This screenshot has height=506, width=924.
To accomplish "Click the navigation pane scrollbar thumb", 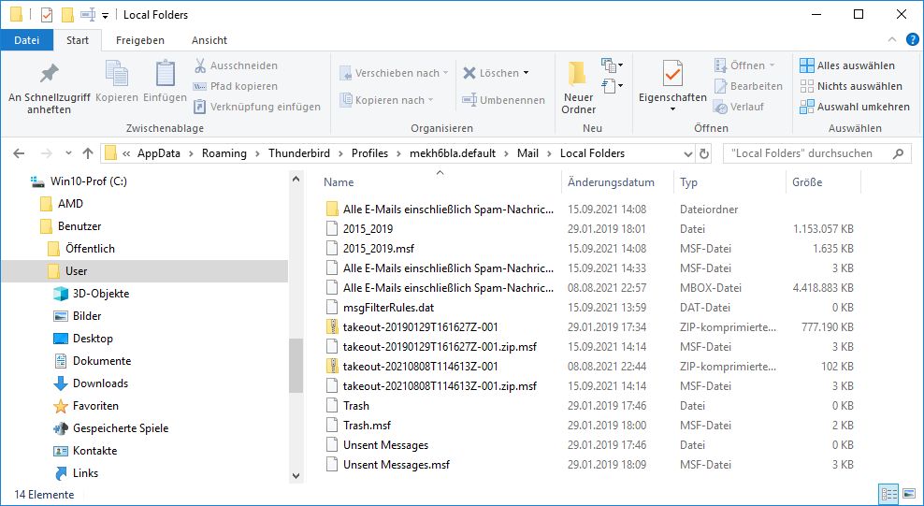I will [x=296, y=365].
